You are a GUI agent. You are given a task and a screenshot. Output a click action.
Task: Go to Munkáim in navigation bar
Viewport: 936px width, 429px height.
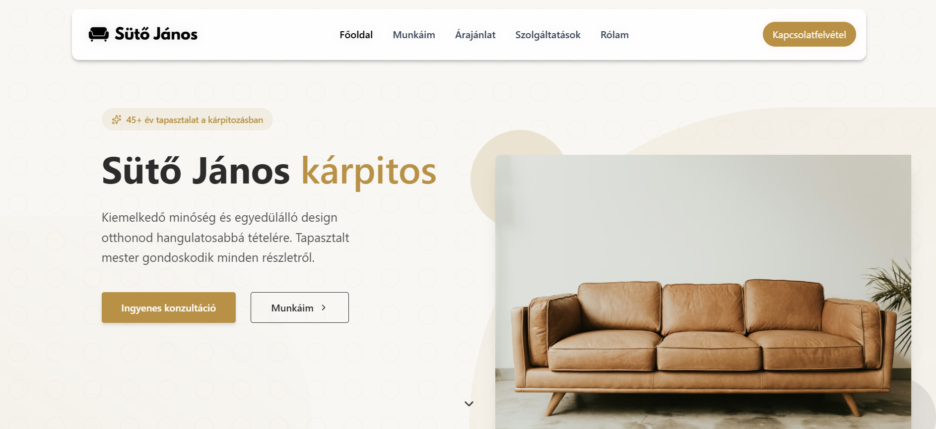[414, 35]
